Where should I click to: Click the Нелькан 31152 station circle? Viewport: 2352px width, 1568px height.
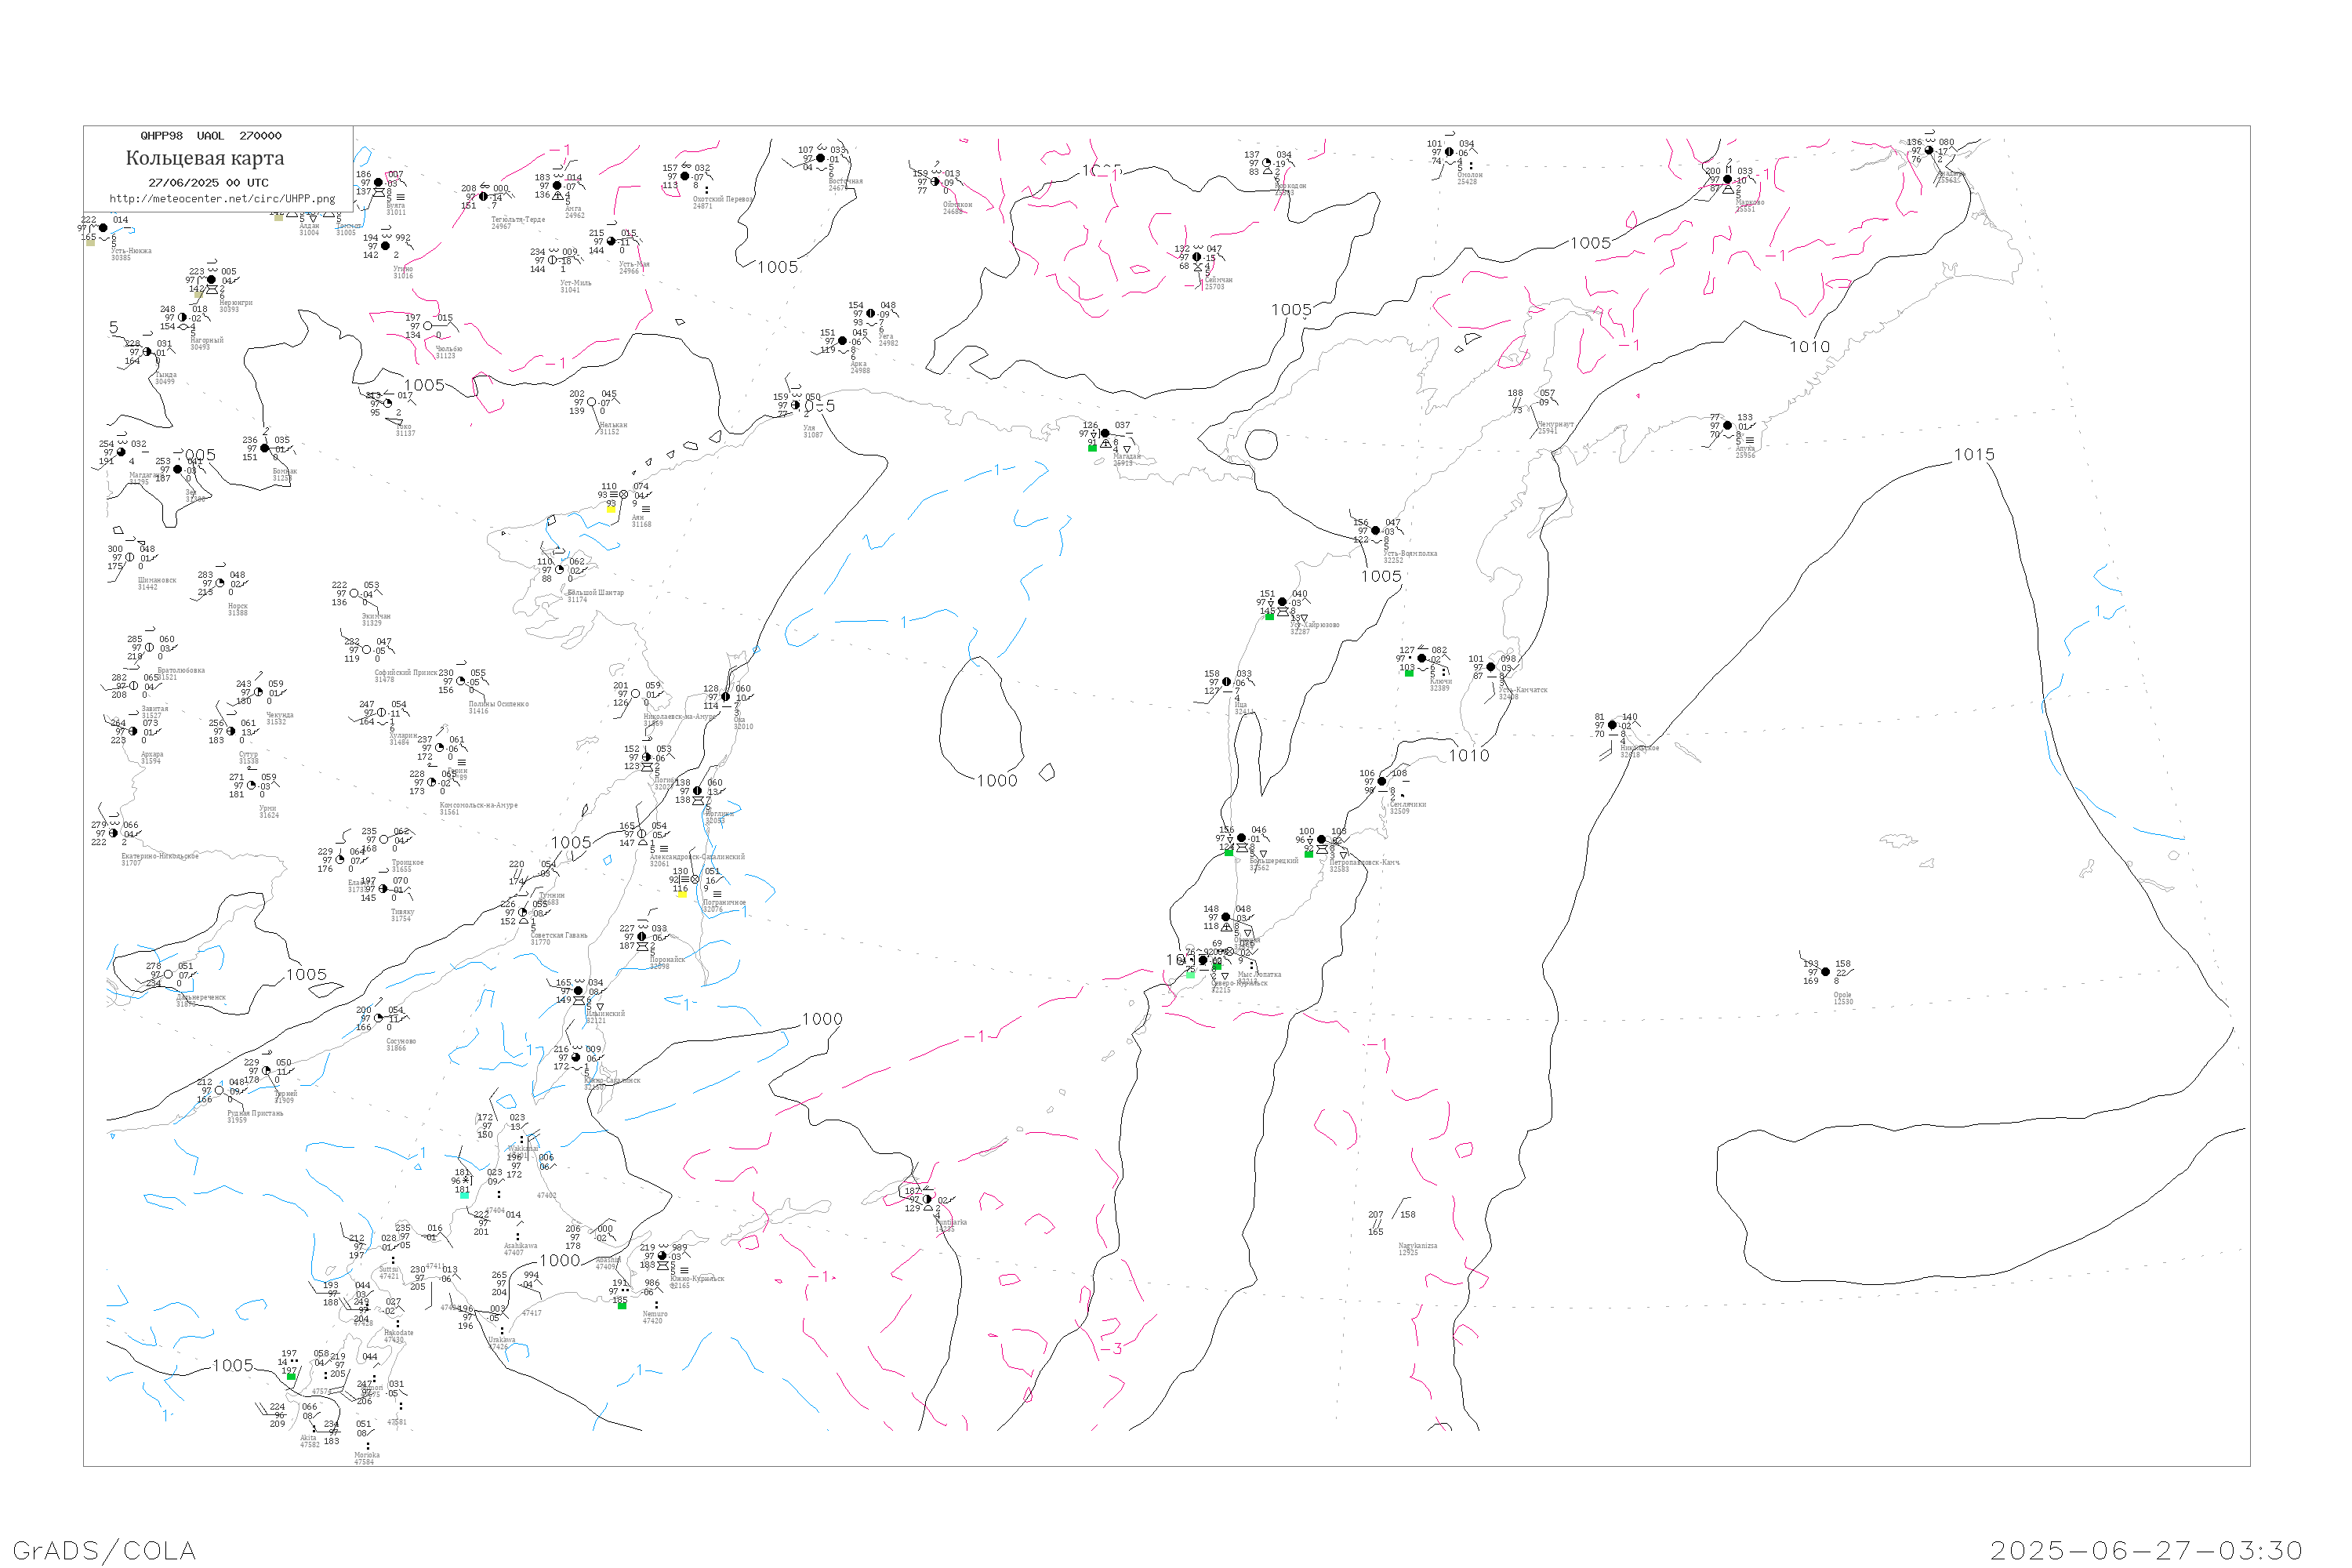click(x=591, y=402)
